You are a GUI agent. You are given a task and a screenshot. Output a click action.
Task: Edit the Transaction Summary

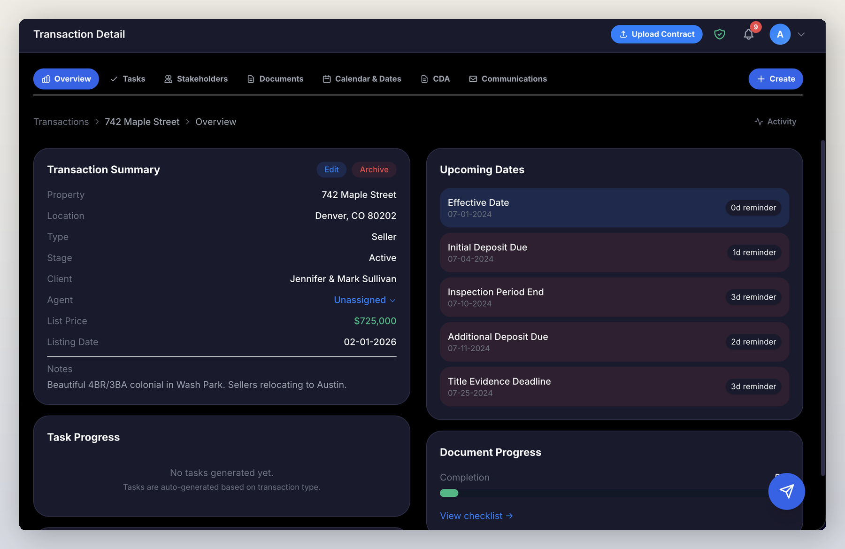click(331, 170)
